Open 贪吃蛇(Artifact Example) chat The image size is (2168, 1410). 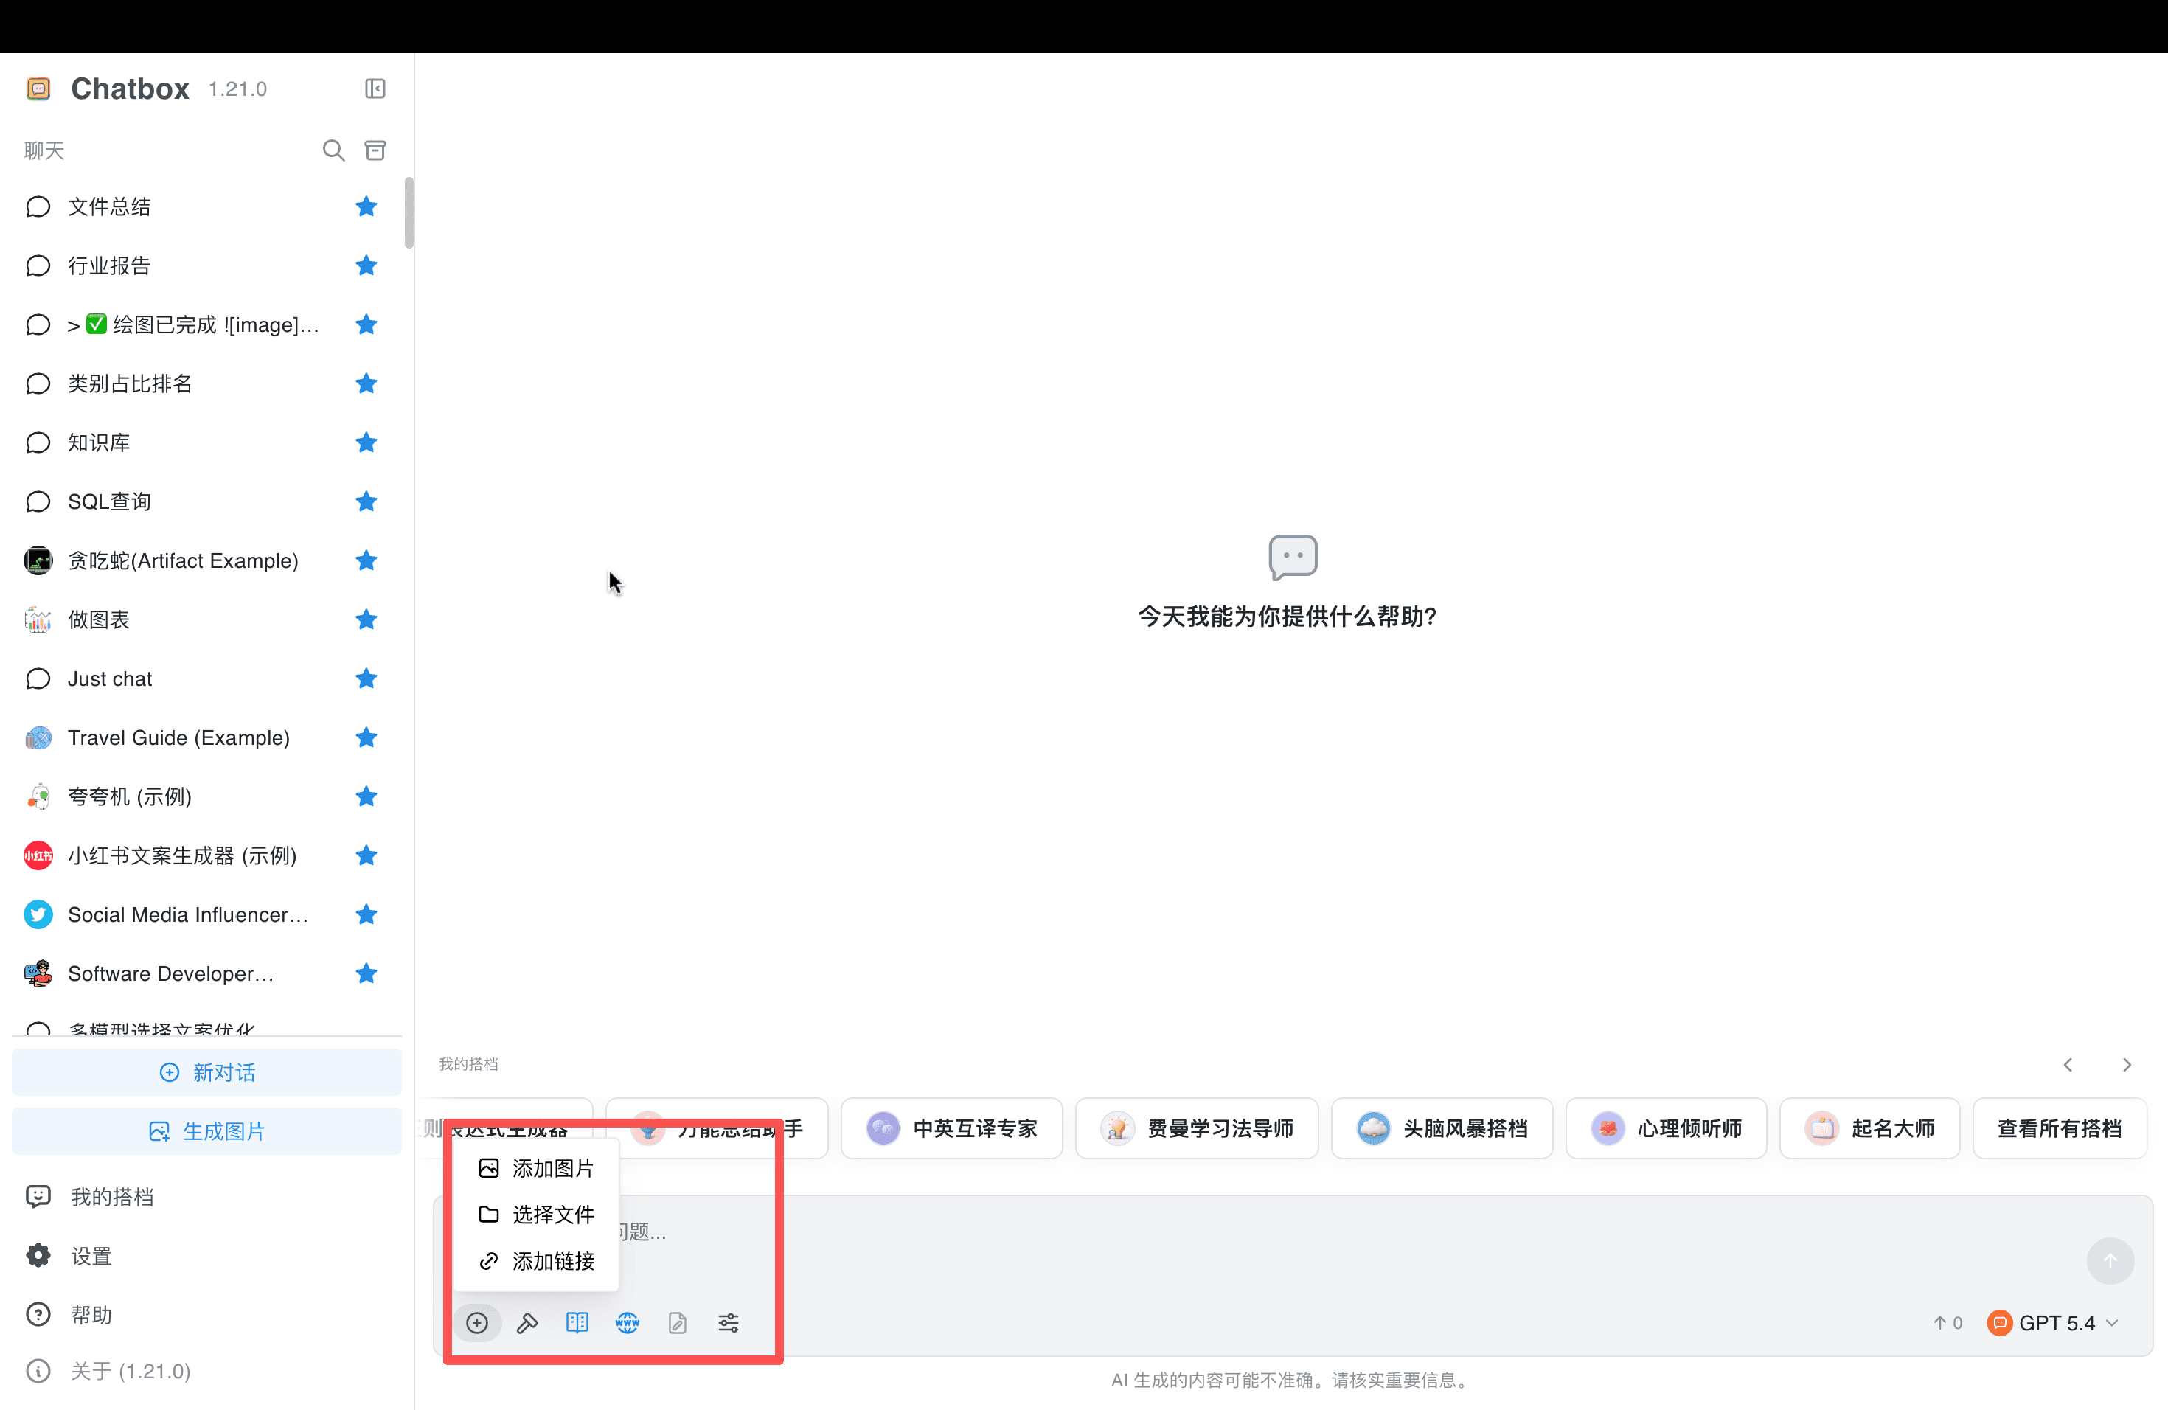[x=206, y=561]
